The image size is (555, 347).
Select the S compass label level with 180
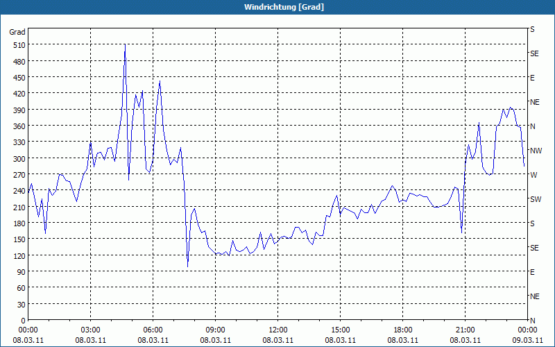[532, 223]
